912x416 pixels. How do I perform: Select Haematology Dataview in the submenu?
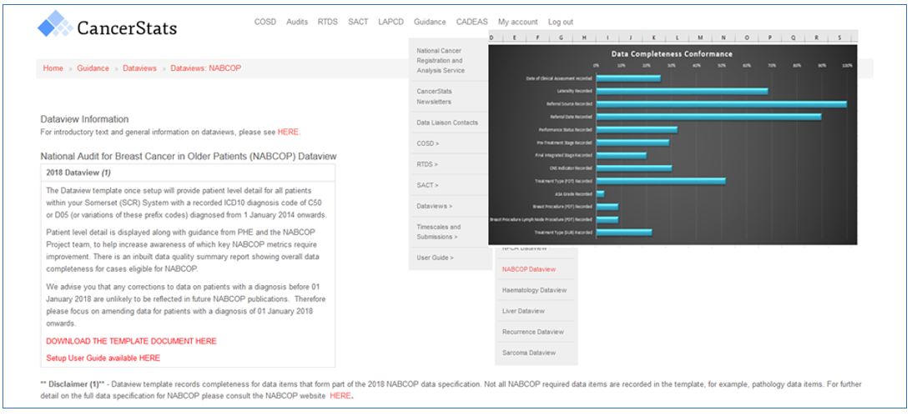tap(534, 290)
